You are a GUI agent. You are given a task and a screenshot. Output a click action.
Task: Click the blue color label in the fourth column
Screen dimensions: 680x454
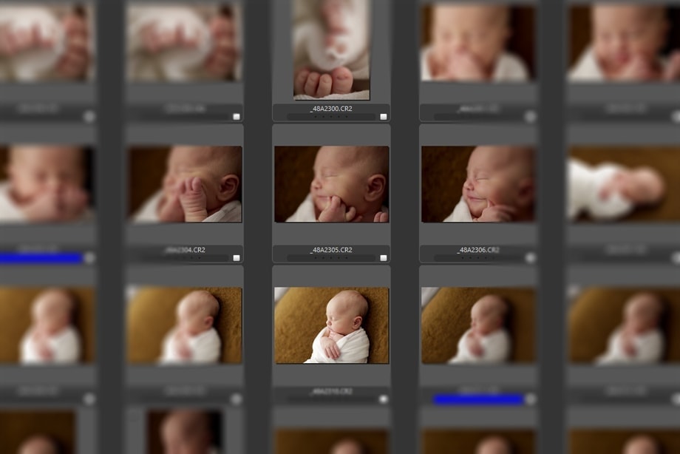pyautogui.click(x=477, y=399)
